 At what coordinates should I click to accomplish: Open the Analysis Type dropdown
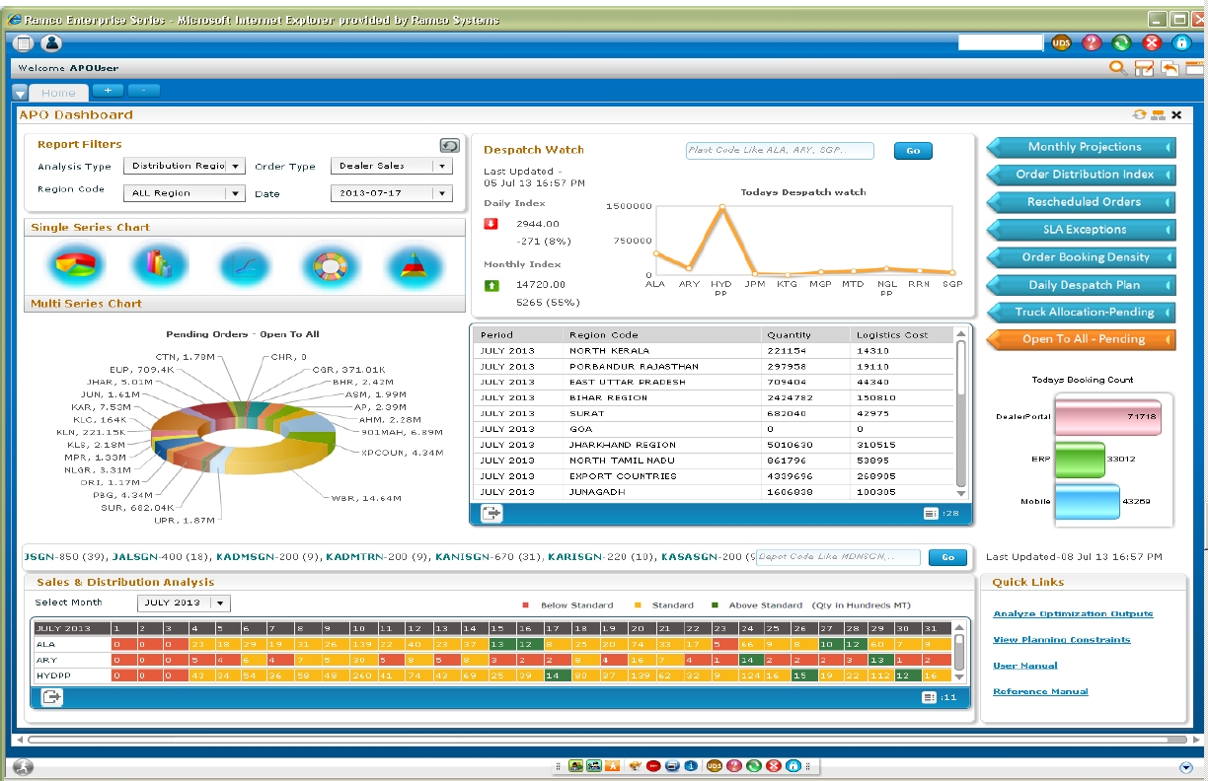click(x=235, y=167)
